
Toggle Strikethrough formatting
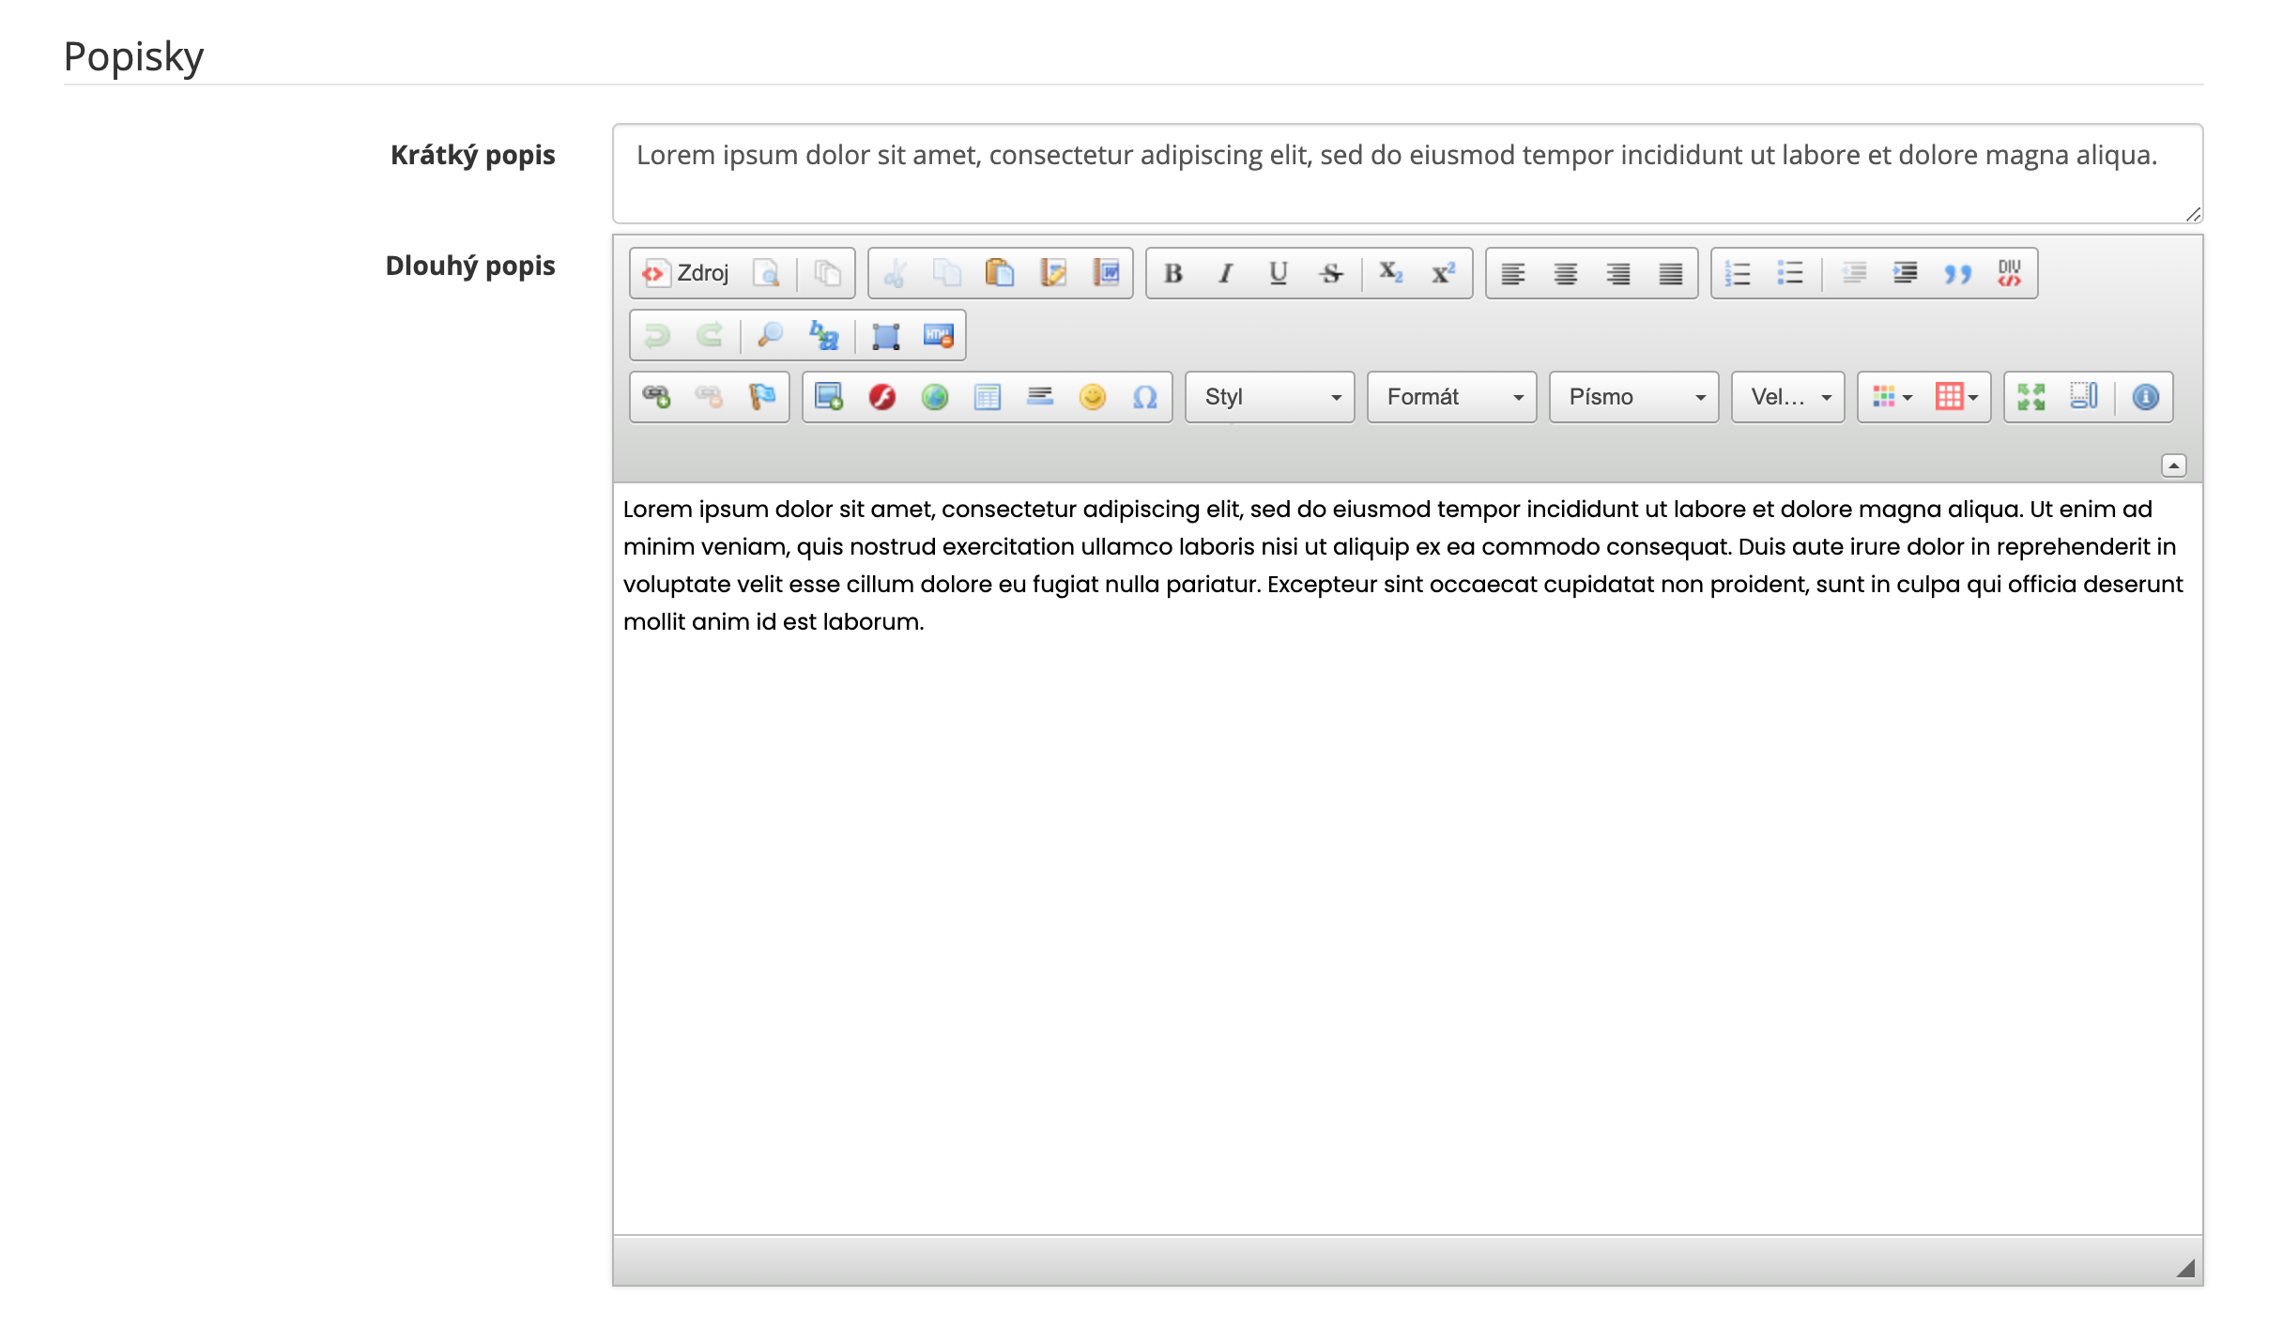pyautogui.click(x=1331, y=273)
